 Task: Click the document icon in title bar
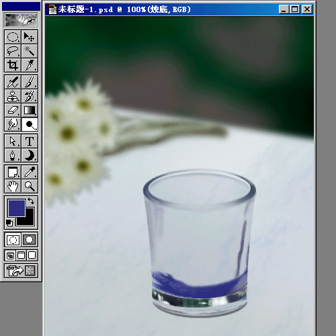(x=52, y=9)
